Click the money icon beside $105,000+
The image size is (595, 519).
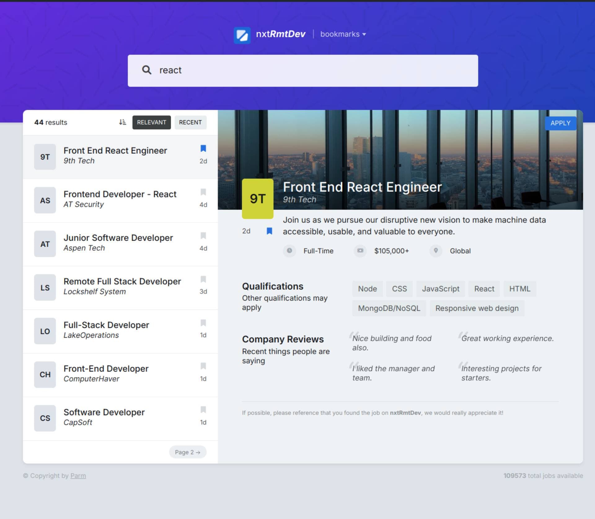tap(360, 251)
